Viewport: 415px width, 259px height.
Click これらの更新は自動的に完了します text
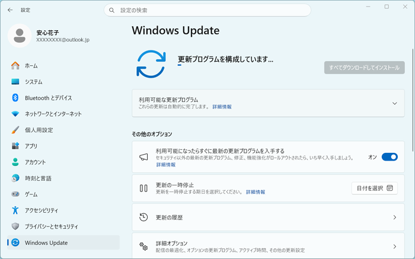point(174,107)
